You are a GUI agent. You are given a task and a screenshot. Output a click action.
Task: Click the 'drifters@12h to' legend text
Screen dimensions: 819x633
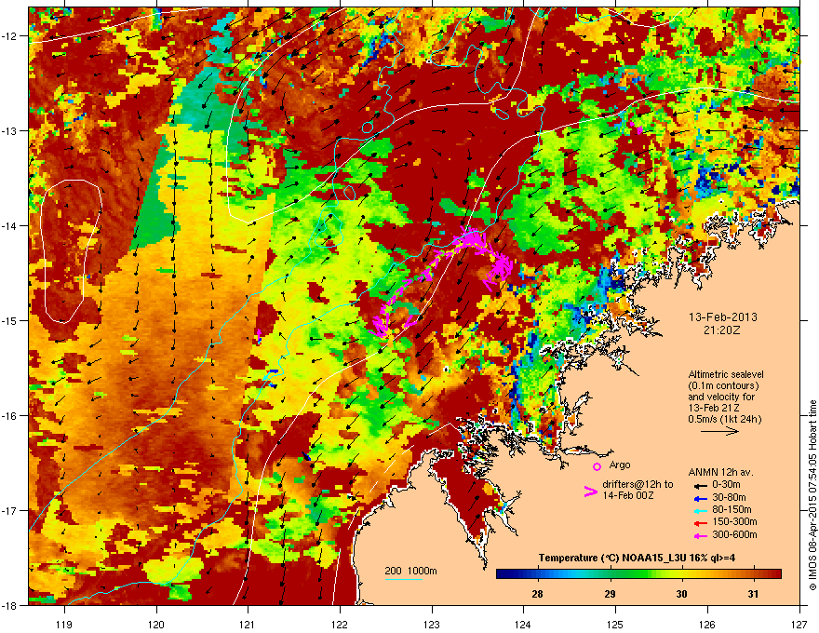tap(638, 484)
